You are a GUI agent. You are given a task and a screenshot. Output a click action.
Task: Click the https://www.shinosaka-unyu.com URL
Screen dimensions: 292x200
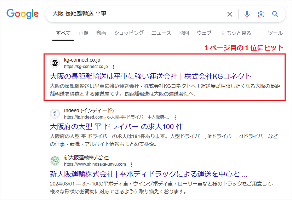(95, 164)
